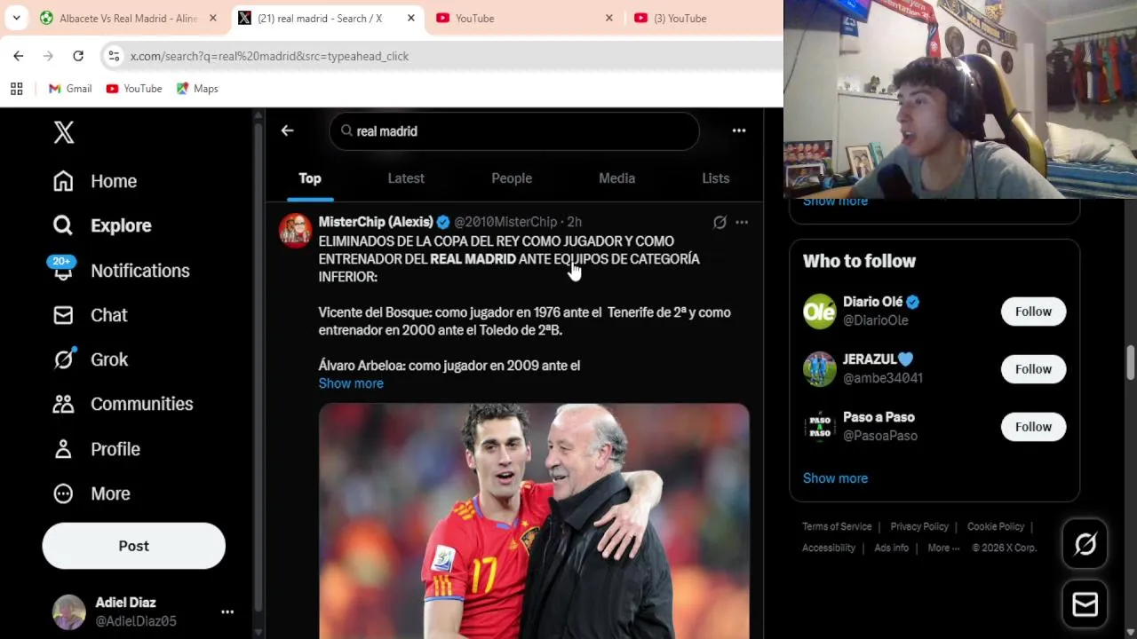Open JERAZUL profile avatar
This screenshot has width=1137, height=639.
(x=820, y=369)
